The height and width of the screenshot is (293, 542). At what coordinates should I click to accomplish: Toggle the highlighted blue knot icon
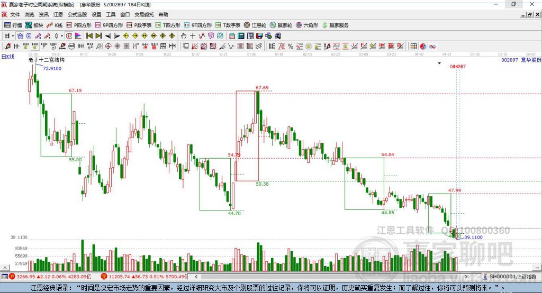coord(20,36)
